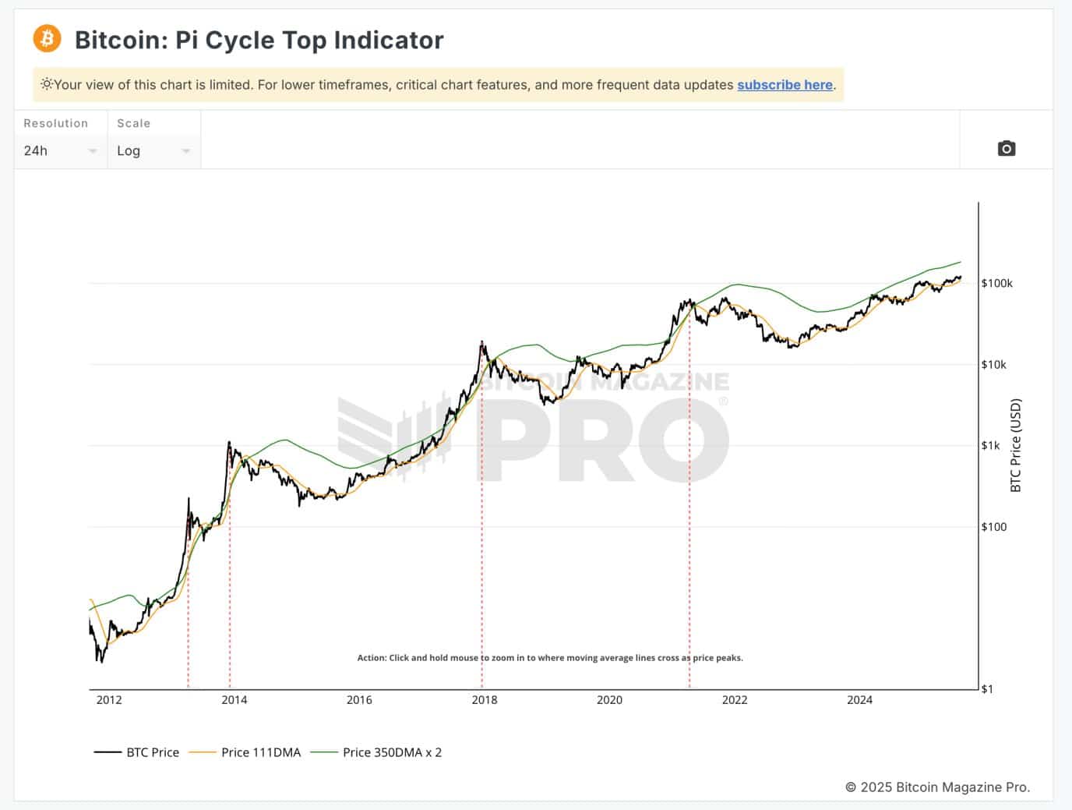Click the B symbol inside the orange circle
Image resolution: width=1072 pixels, height=810 pixels.
(x=46, y=38)
